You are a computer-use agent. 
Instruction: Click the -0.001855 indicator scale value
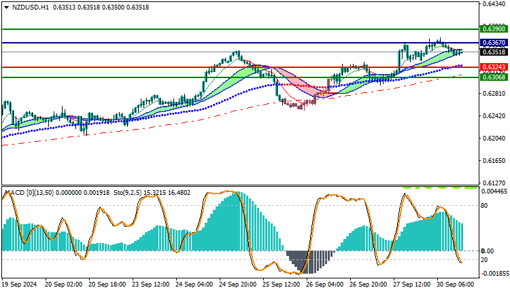(494, 274)
